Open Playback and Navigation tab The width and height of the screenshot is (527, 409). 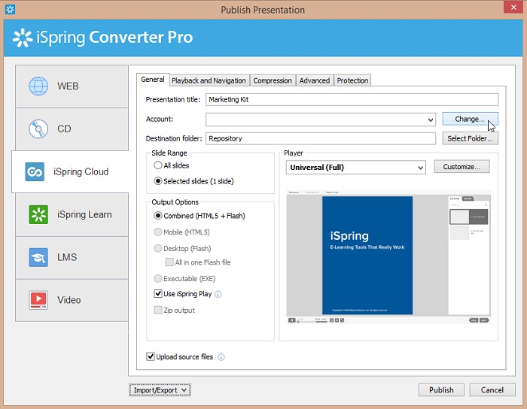point(209,80)
